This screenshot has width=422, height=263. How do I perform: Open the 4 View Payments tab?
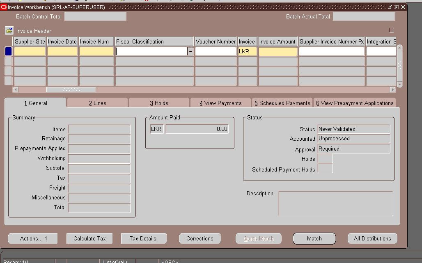pos(221,103)
